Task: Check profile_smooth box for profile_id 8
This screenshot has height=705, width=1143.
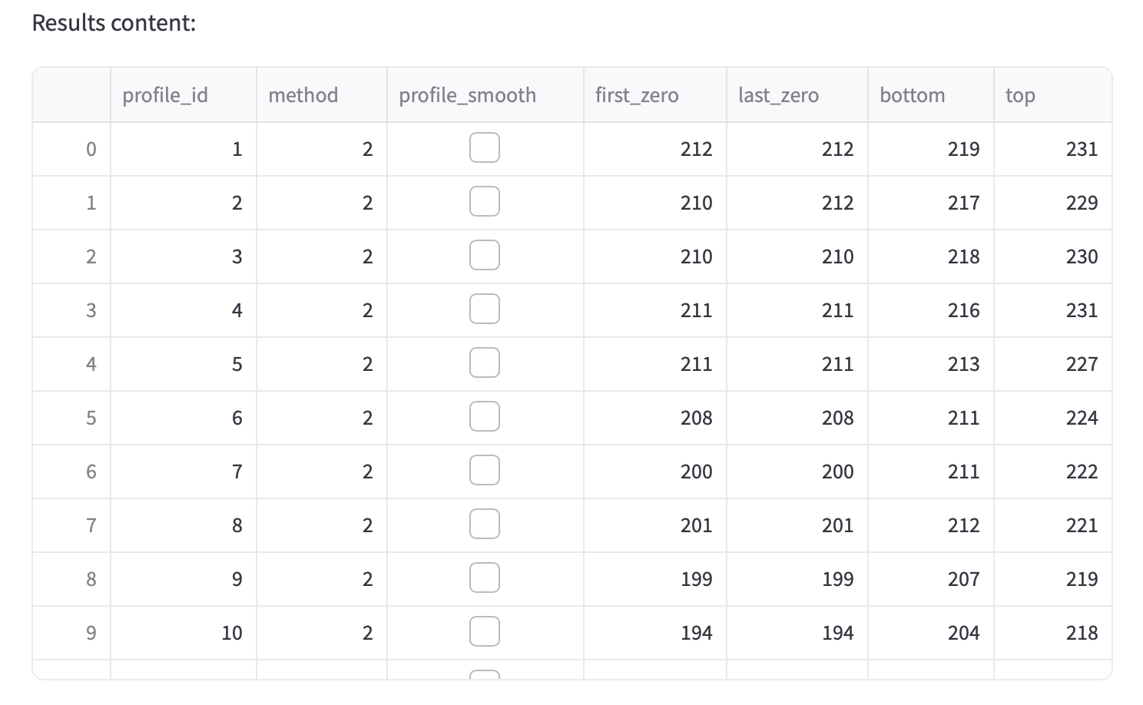Action: [x=485, y=524]
